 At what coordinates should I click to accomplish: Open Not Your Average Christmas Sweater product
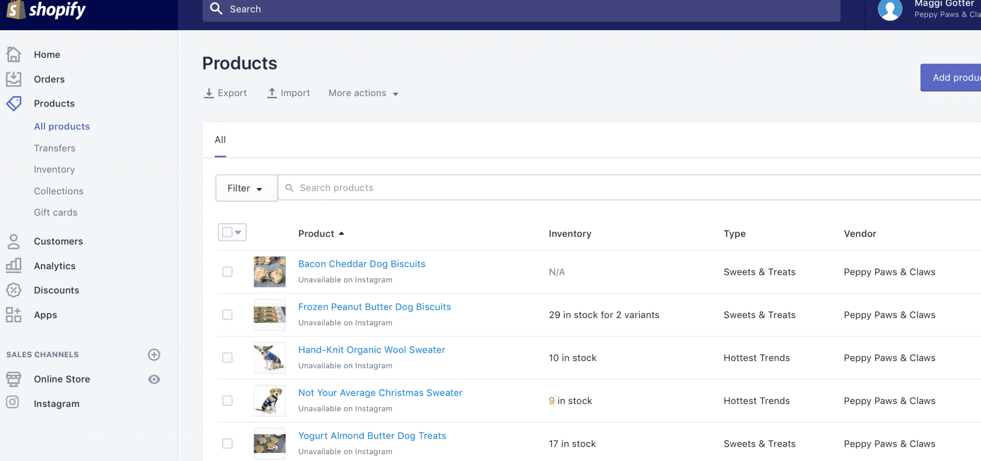click(x=380, y=393)
